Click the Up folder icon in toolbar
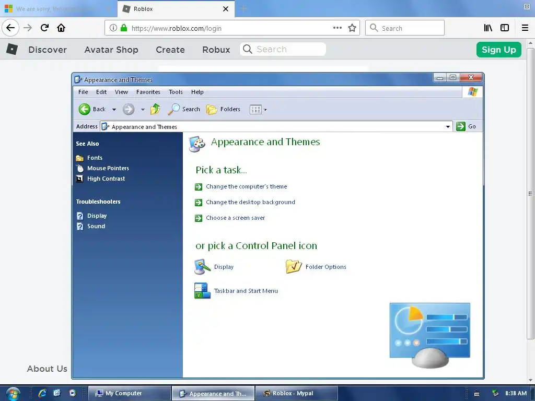Screen dimensions: 535x401 (x=155, y=109)
